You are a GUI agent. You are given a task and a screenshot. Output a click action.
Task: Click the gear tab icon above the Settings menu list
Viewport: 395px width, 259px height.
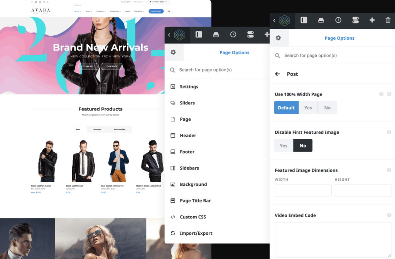pos(173,52)
